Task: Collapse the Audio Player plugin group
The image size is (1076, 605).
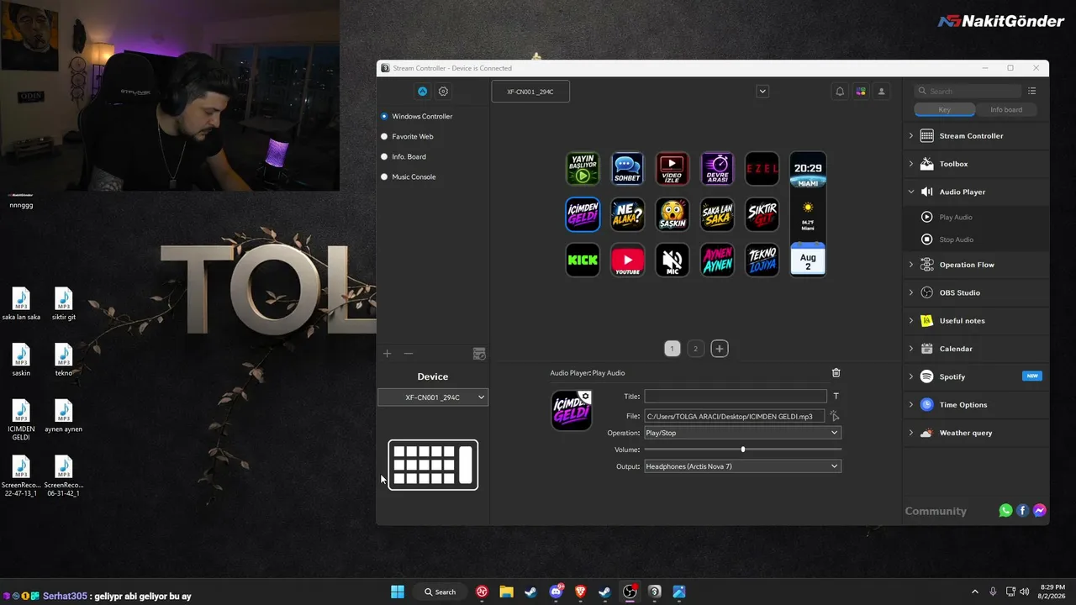Action: point(910,192)
